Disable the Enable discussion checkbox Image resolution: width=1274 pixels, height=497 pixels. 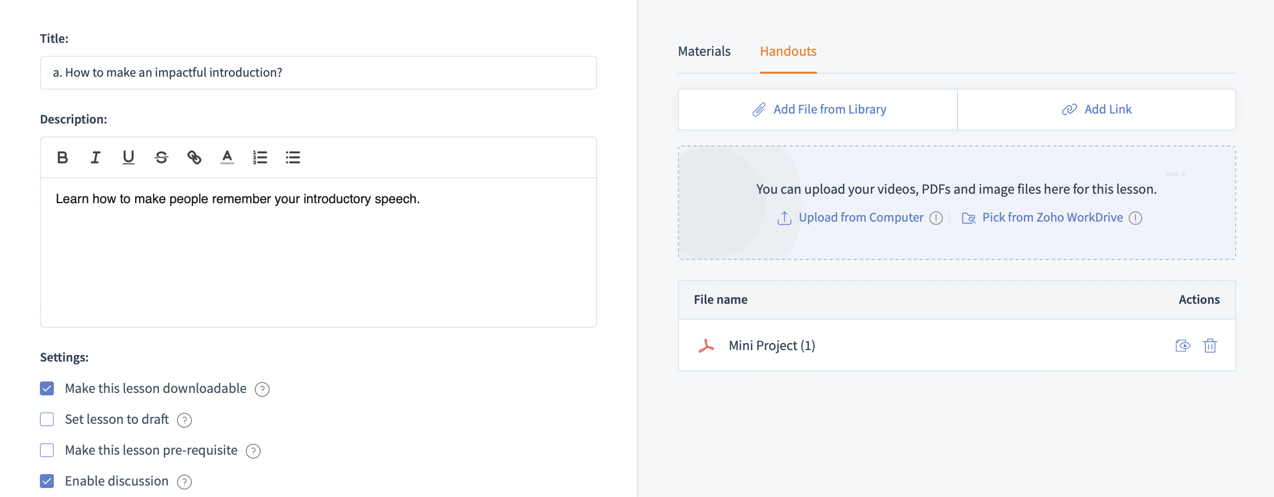[x=47, y=481]
